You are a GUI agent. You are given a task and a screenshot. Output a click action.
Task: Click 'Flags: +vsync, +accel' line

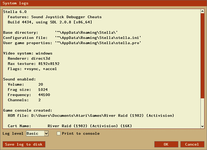[32, 69]
